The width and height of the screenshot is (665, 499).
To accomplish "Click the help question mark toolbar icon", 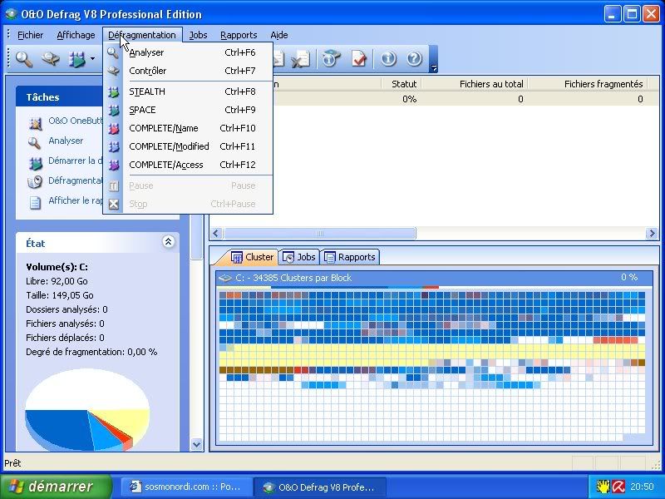I will coord(414,58).
